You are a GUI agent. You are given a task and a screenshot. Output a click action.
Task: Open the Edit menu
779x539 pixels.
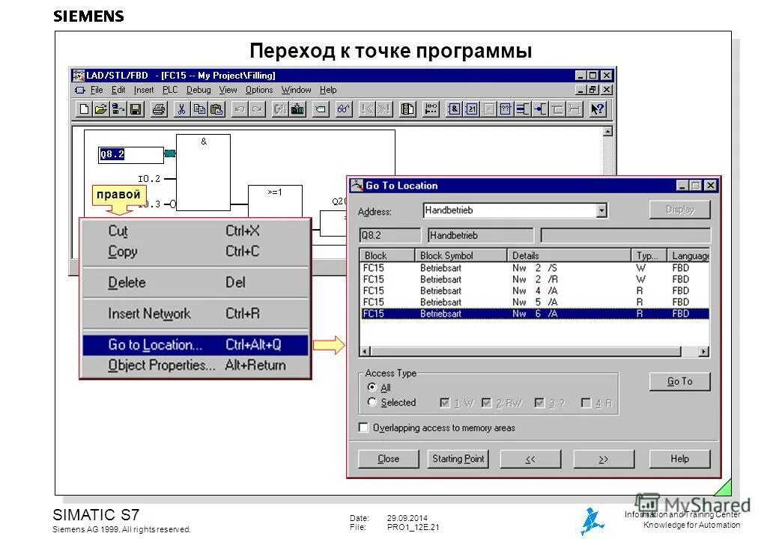118,90
